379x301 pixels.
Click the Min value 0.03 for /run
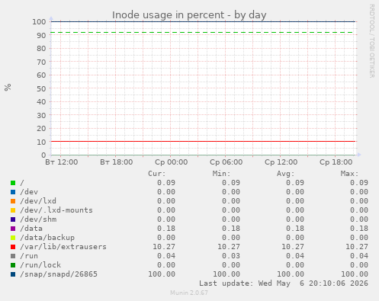(x=231, y=256)
